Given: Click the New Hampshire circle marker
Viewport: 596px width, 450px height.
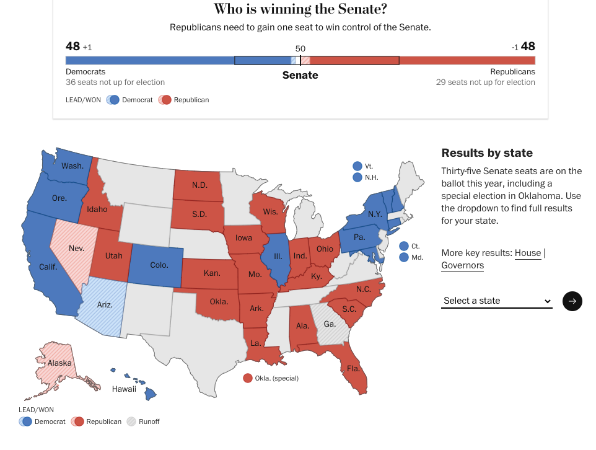Looking at the screenshot, I should (357, 177).
